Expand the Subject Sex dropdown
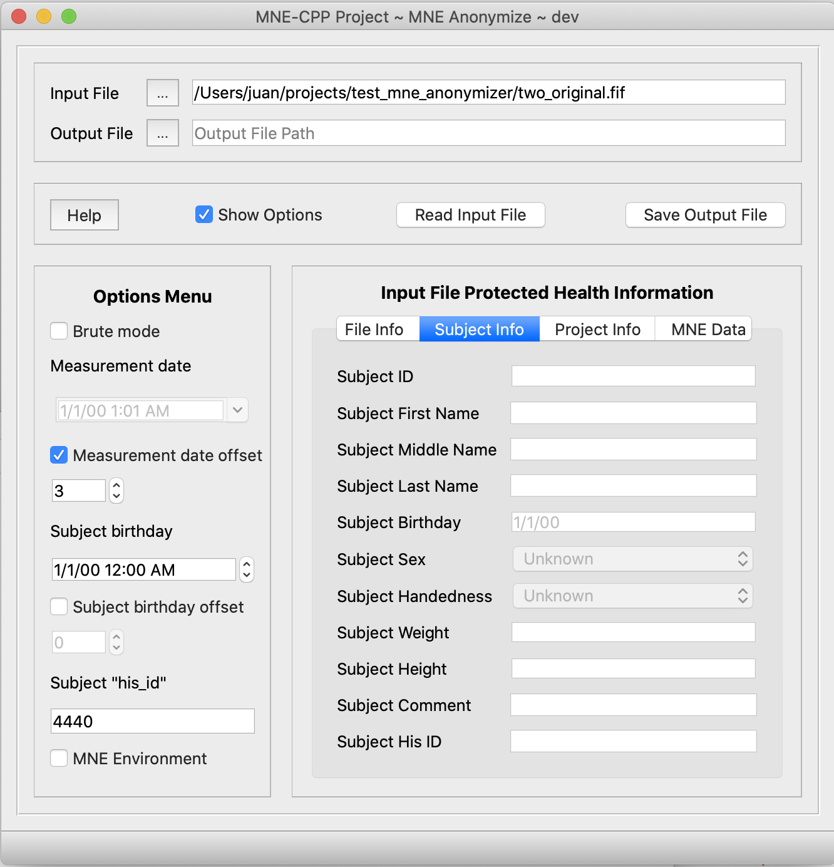This screenshot has width=834, height=867. [633, 559]
